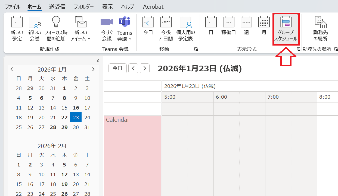View the next 7 days with 今後7日間
The height and width of the screenshot is (196, 338).
point(166,27)
